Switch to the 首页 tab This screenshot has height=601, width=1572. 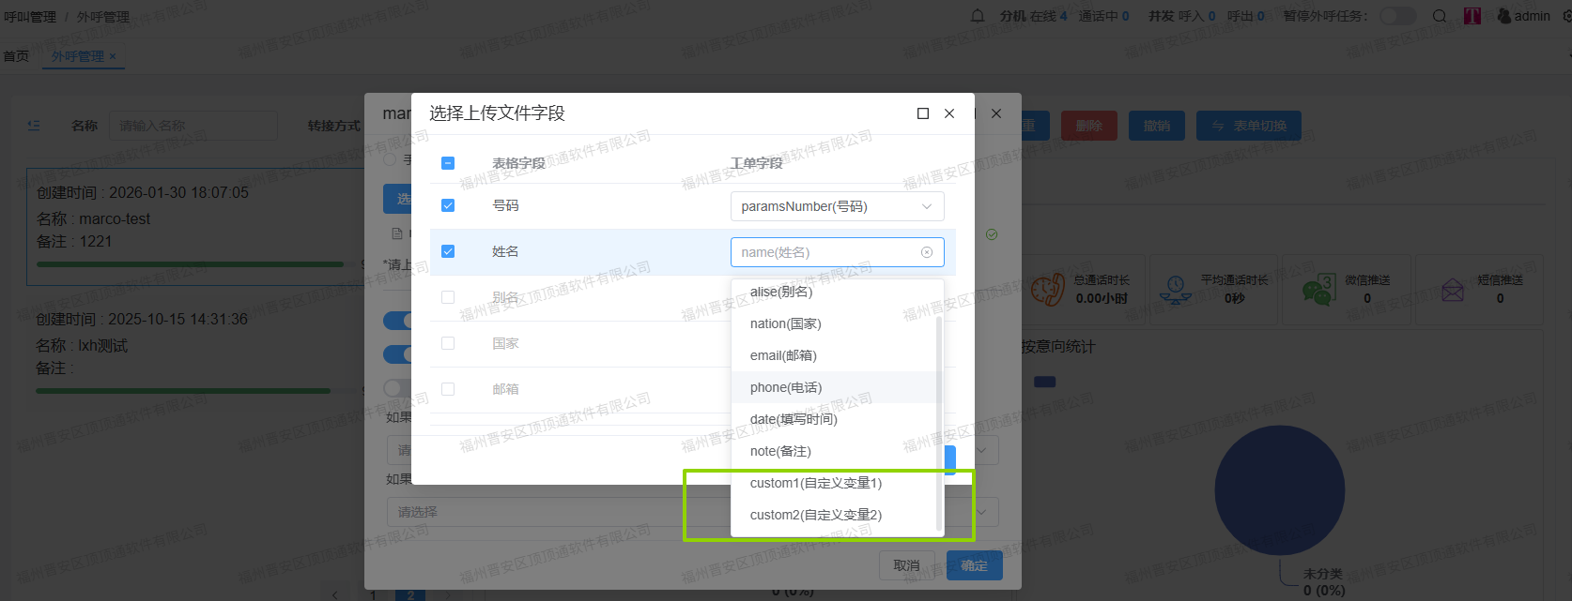[16, 56]
